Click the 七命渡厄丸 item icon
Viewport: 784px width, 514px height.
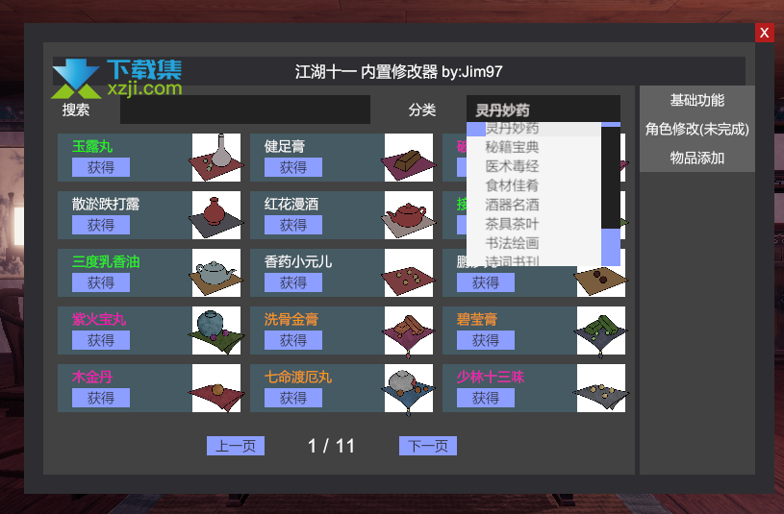point(409,388)
